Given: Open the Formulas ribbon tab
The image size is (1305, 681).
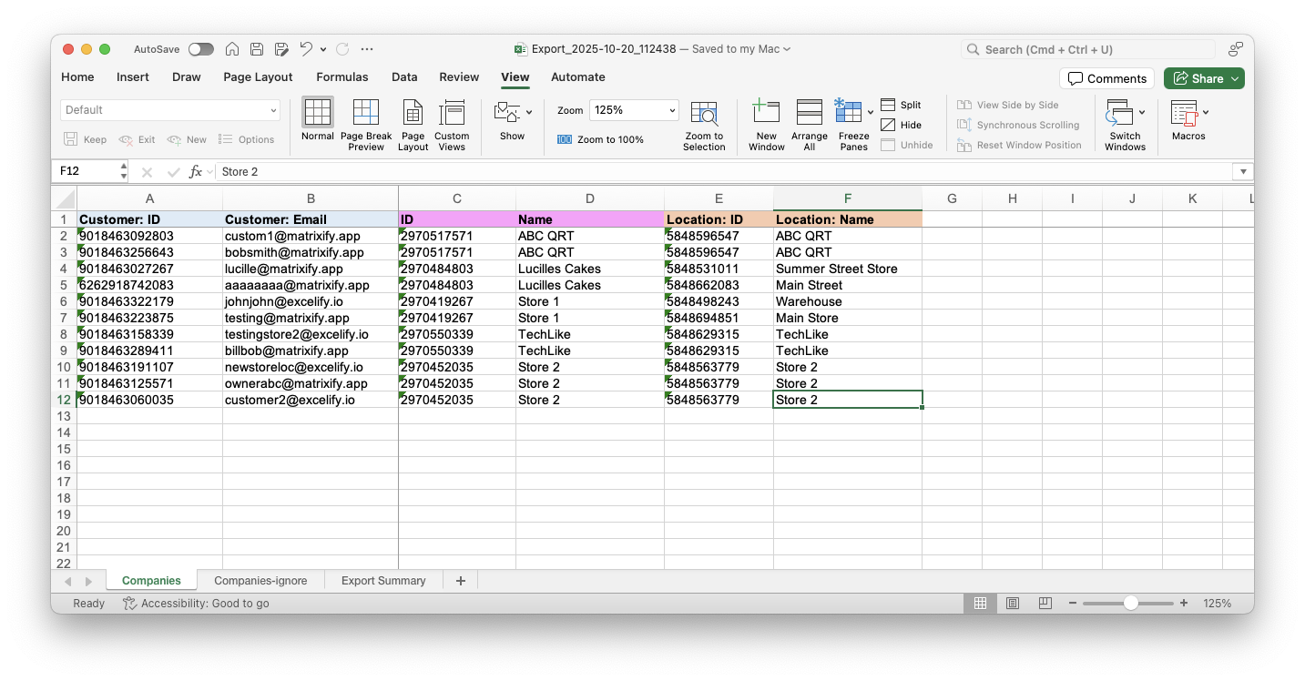Looking at the screenshot, I should (342, 77).
